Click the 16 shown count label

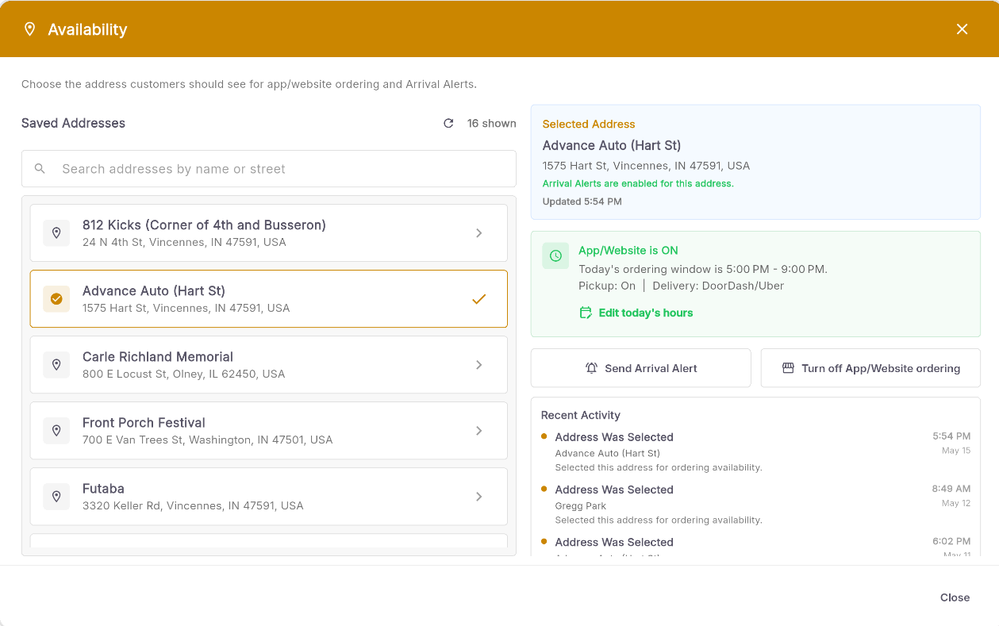(492, 123)
